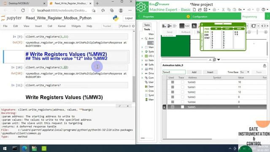Click the Python logo in Jupyter header
Viewport: 270px width, 152px height.
tap(116, 18)
